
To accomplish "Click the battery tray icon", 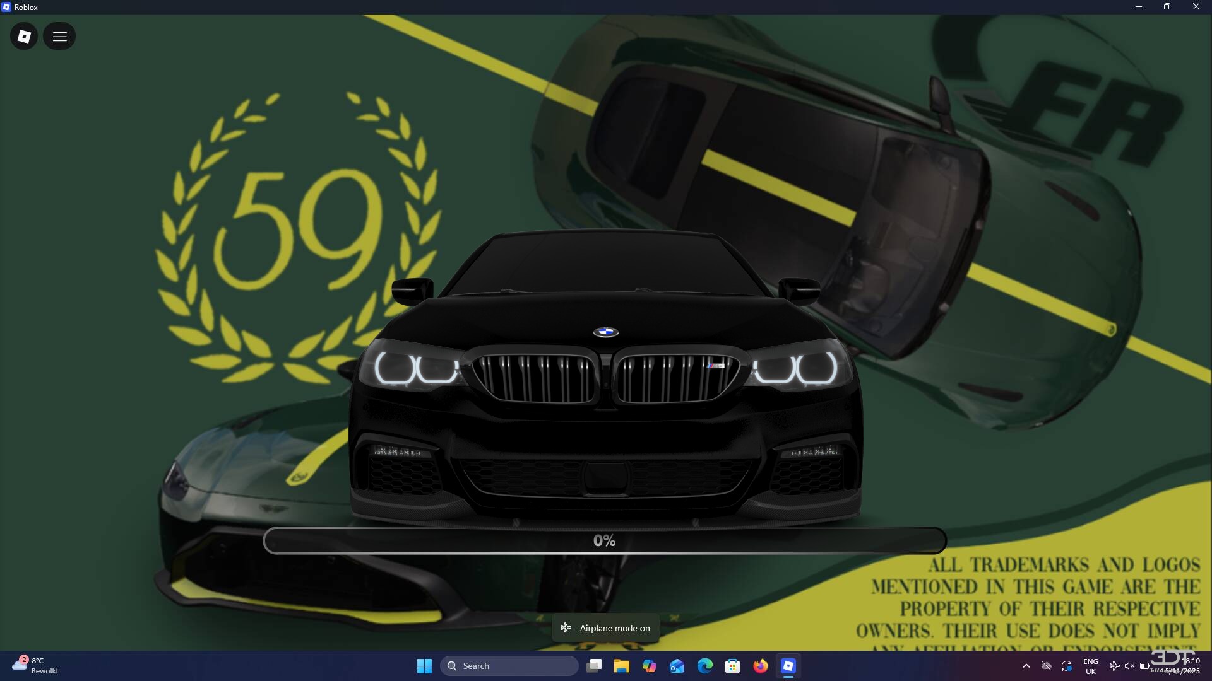I will point(1145,666).
